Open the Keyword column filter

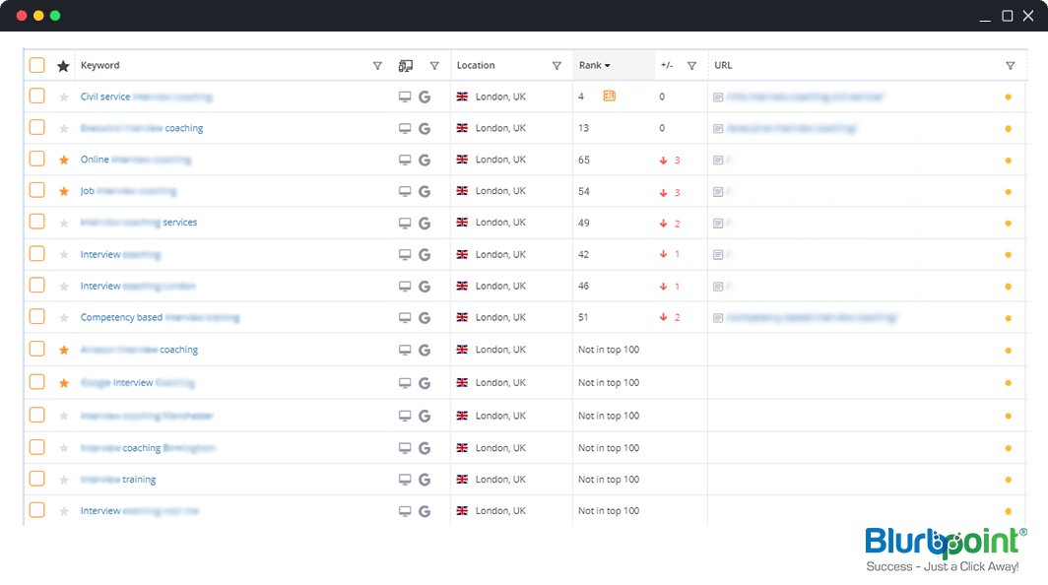pos(377,66)
